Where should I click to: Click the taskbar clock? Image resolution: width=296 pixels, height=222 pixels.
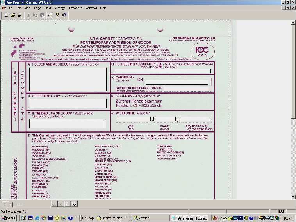287,218
